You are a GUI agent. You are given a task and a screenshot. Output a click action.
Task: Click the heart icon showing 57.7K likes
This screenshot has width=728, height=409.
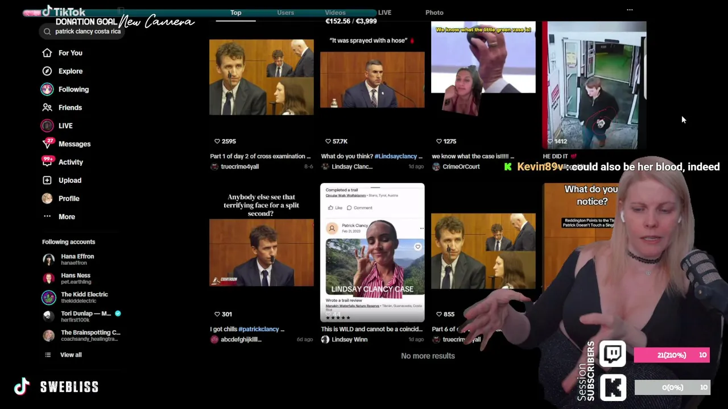coord(328,141)
